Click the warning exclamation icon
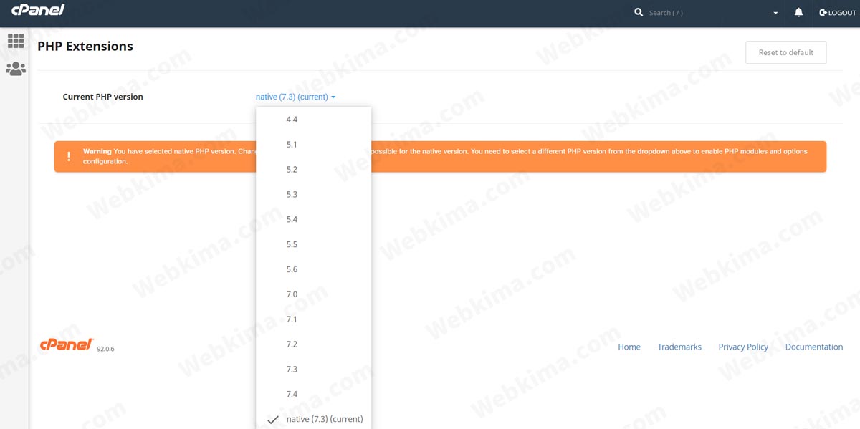Screen dimensions: 860x429 (x=69, y=156)
